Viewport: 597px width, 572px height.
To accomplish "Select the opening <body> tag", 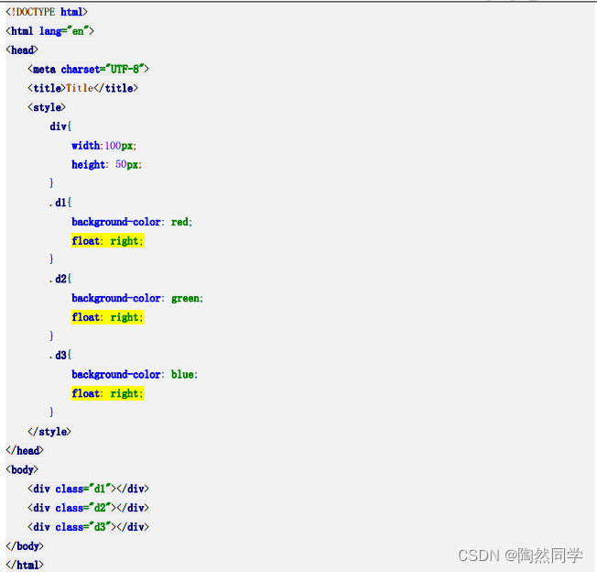I will pos(22,470).
